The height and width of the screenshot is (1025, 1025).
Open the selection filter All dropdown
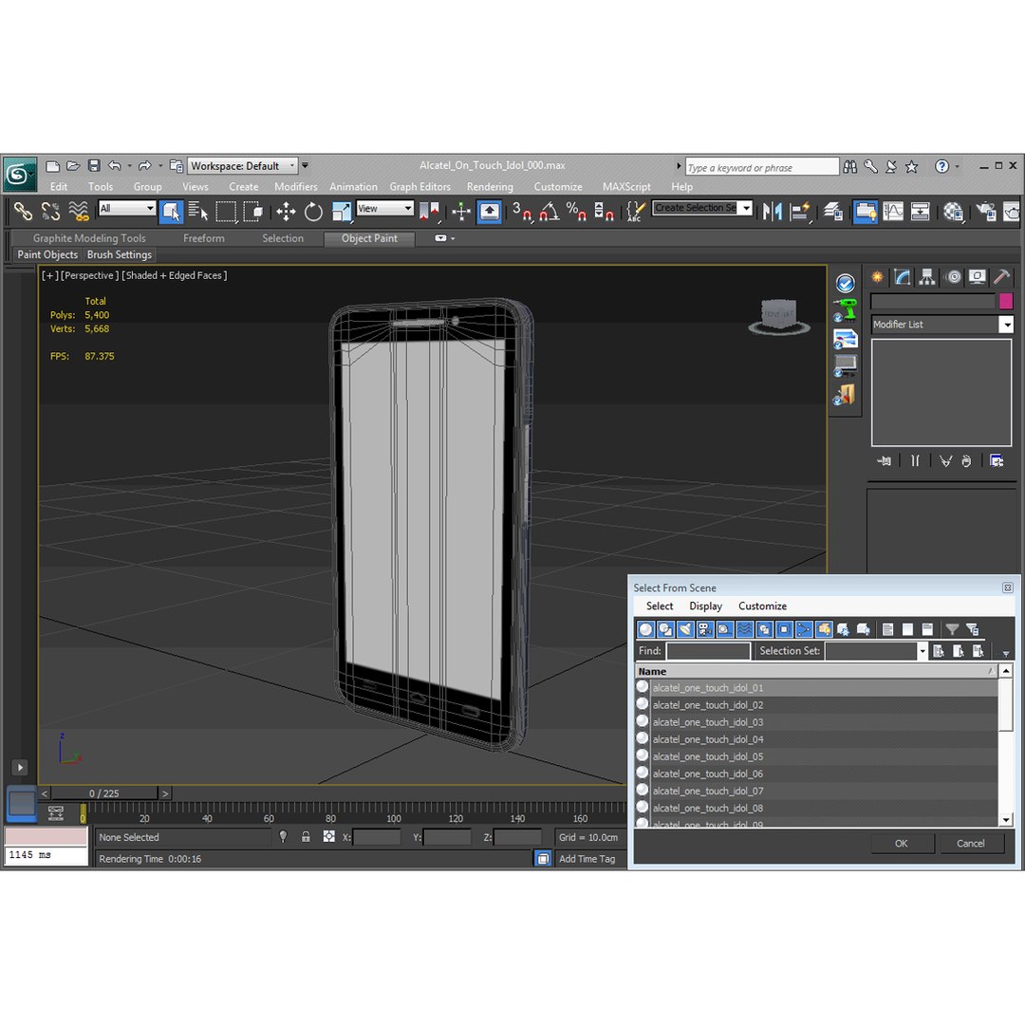click(x=127, y=209)
